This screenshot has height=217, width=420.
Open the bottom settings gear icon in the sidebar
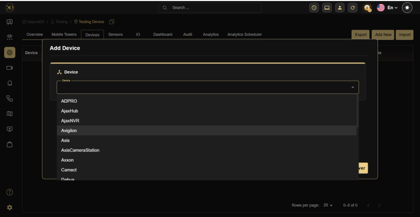point(9,208)
